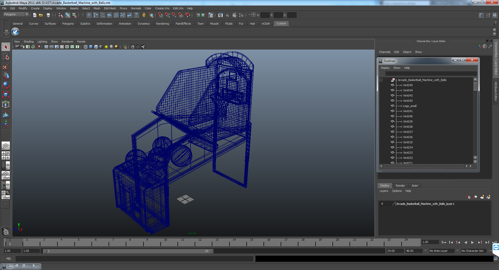Click the Outliner horizontal scrollbar

pyautogui.click(x=424, y=166)
